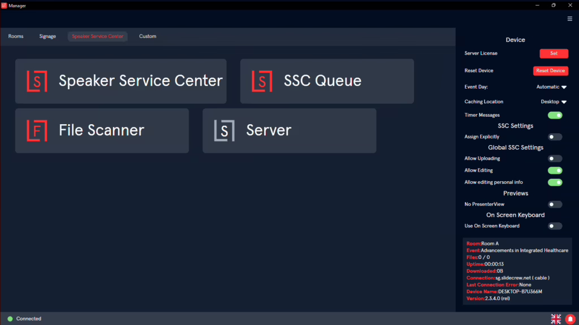Screen dimensions: 579x325
Task: Open the Custom tab
Action: point(148,36)
